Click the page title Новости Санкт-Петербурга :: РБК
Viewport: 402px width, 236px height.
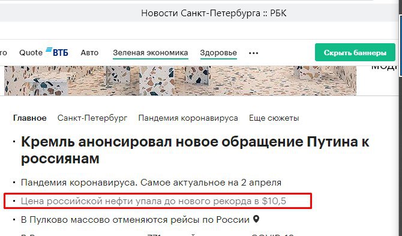click(x=214, y=13)
